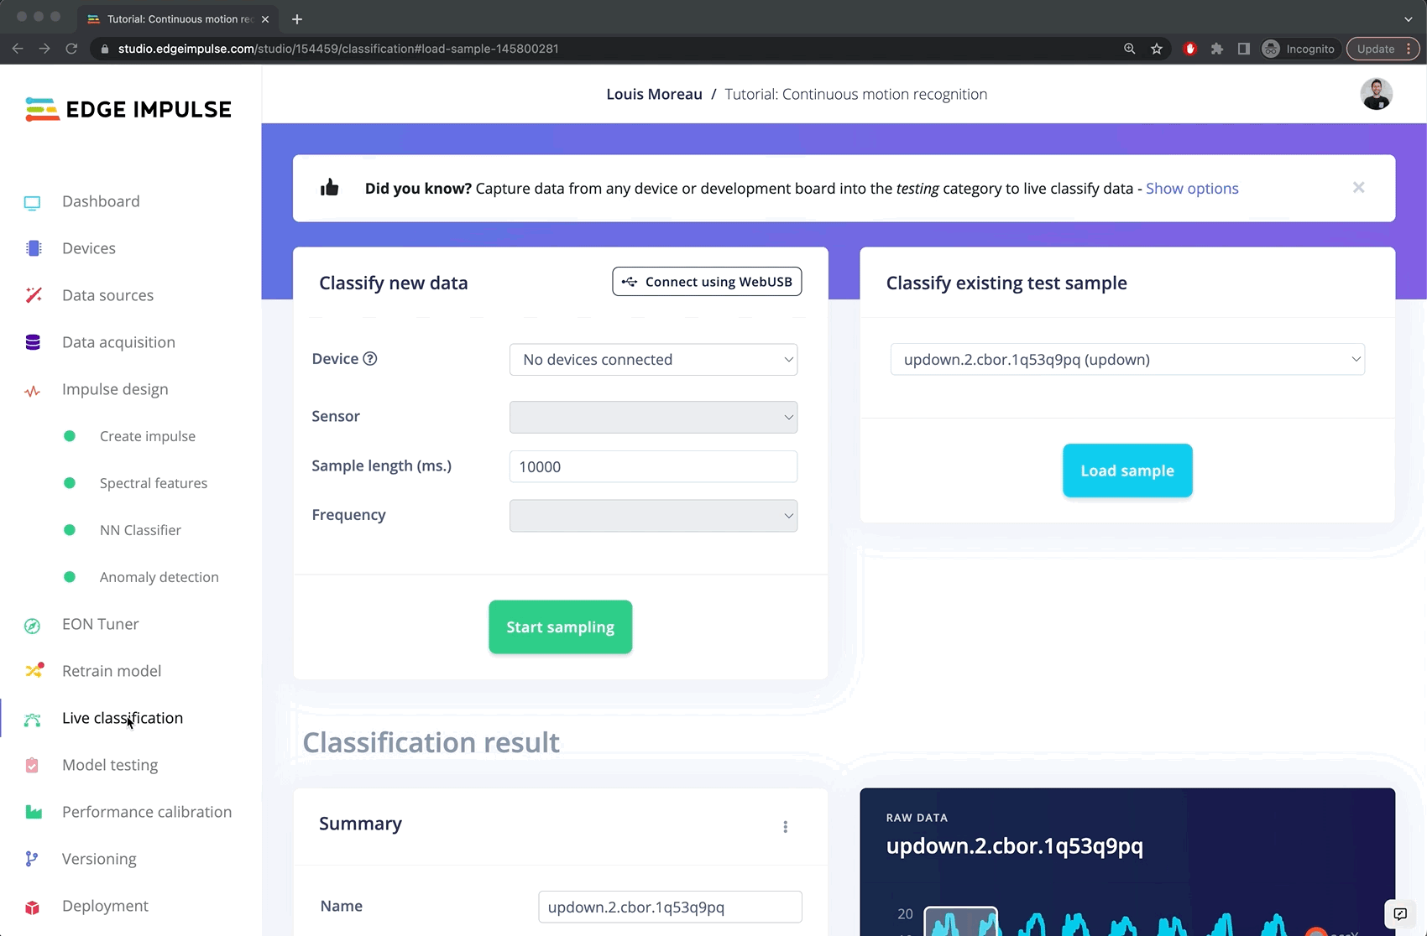
Task: Click the Impulse design pulse icon
Action: [32, 391]
